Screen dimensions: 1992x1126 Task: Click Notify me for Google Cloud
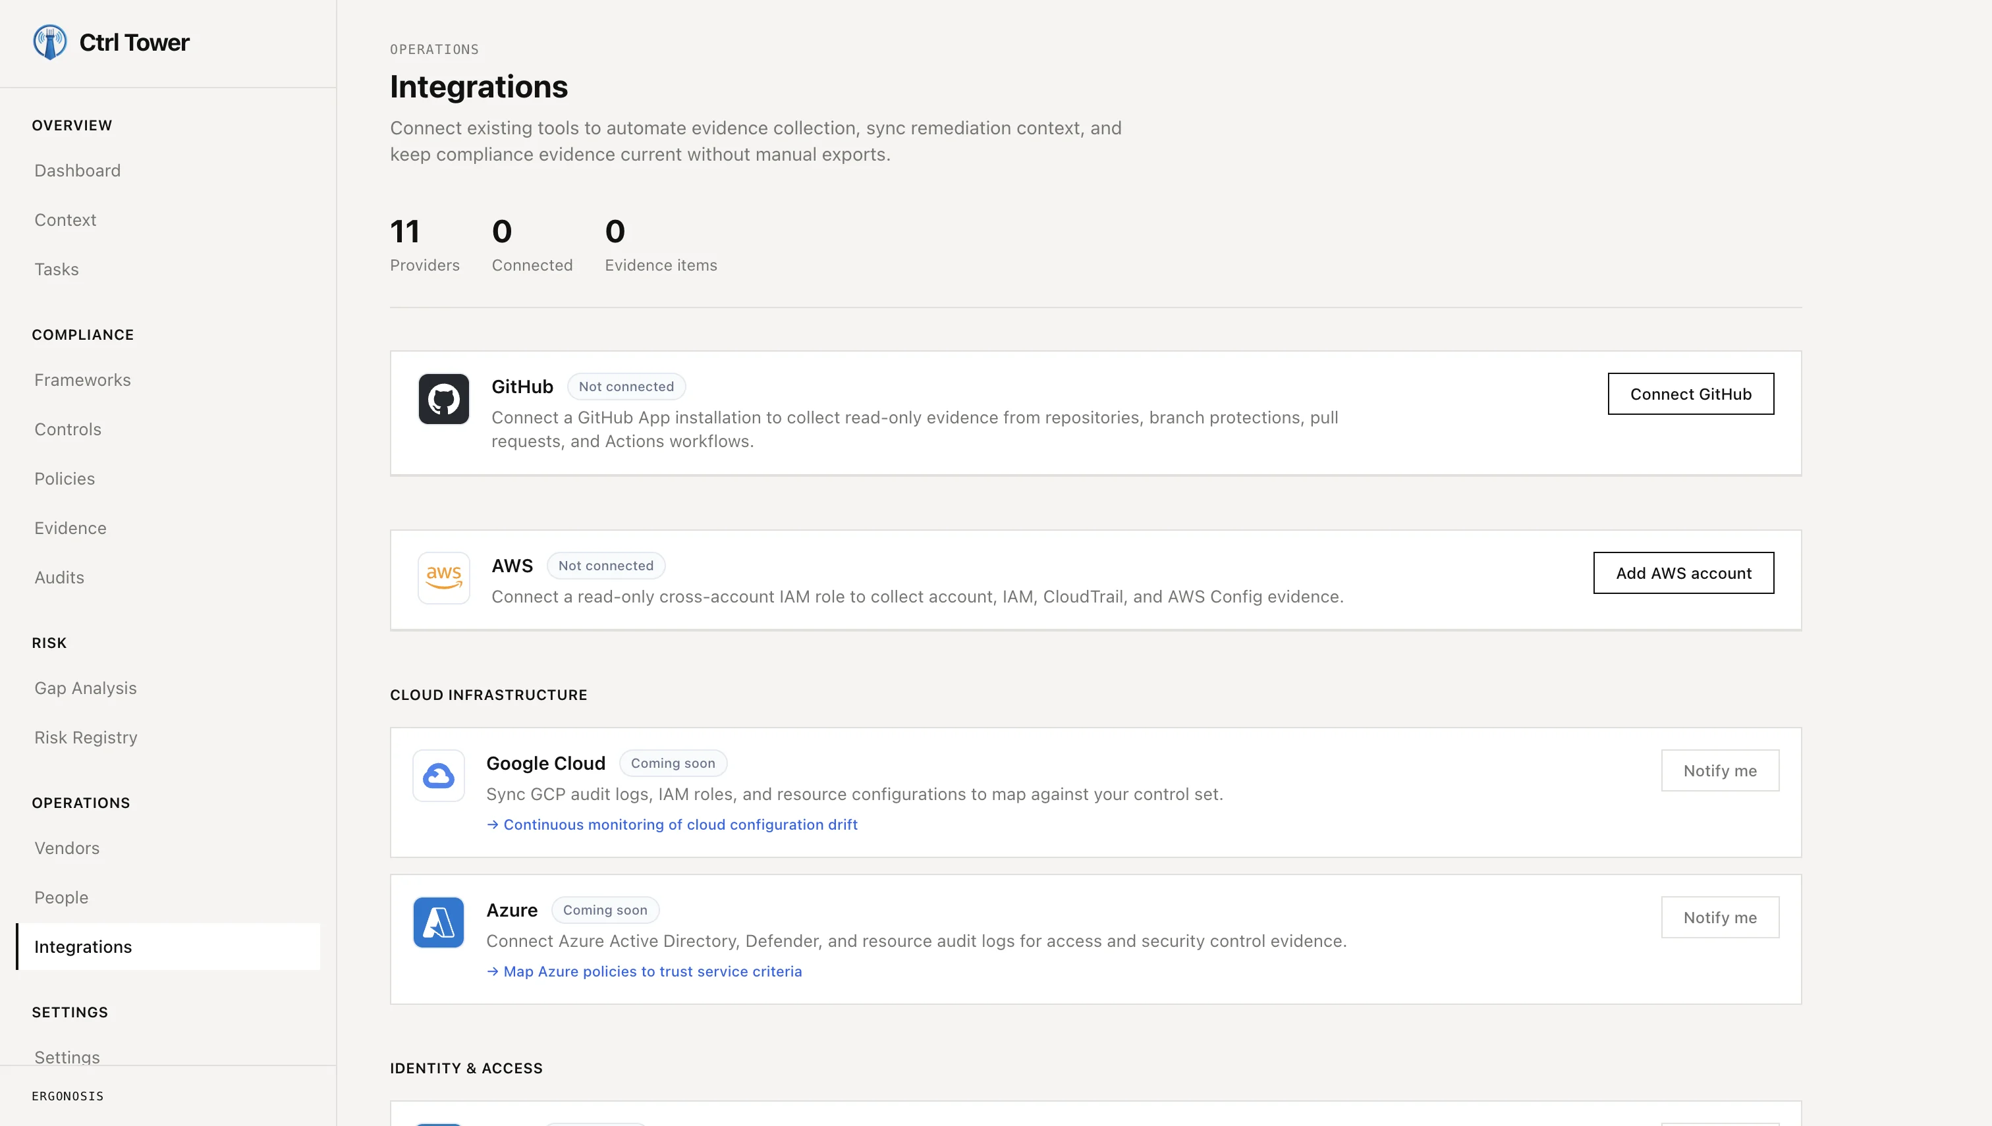pos(1720,771)
